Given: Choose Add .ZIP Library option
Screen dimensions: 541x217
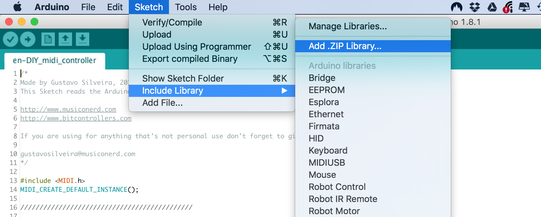Looking at the screenshot, I should 345,46.
